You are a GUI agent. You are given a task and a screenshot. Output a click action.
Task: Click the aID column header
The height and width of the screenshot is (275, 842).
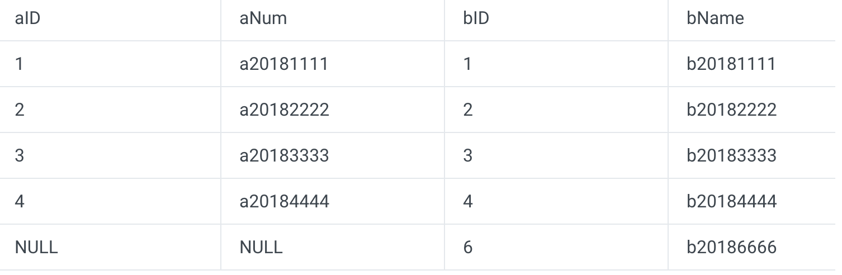27,18
